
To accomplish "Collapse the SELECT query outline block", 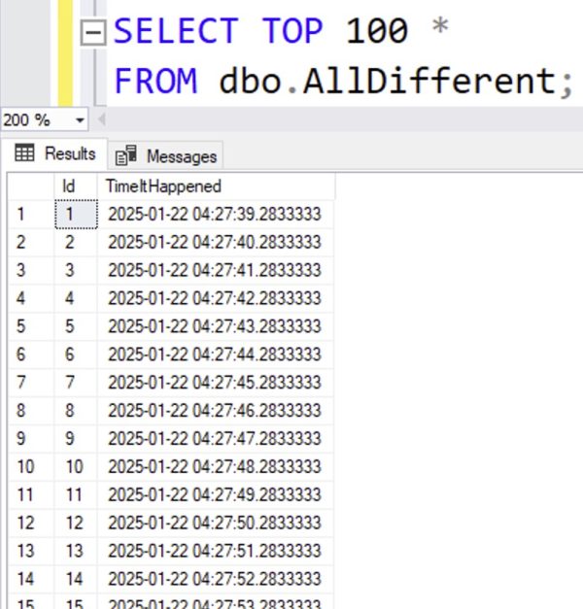I will (93, 34).
